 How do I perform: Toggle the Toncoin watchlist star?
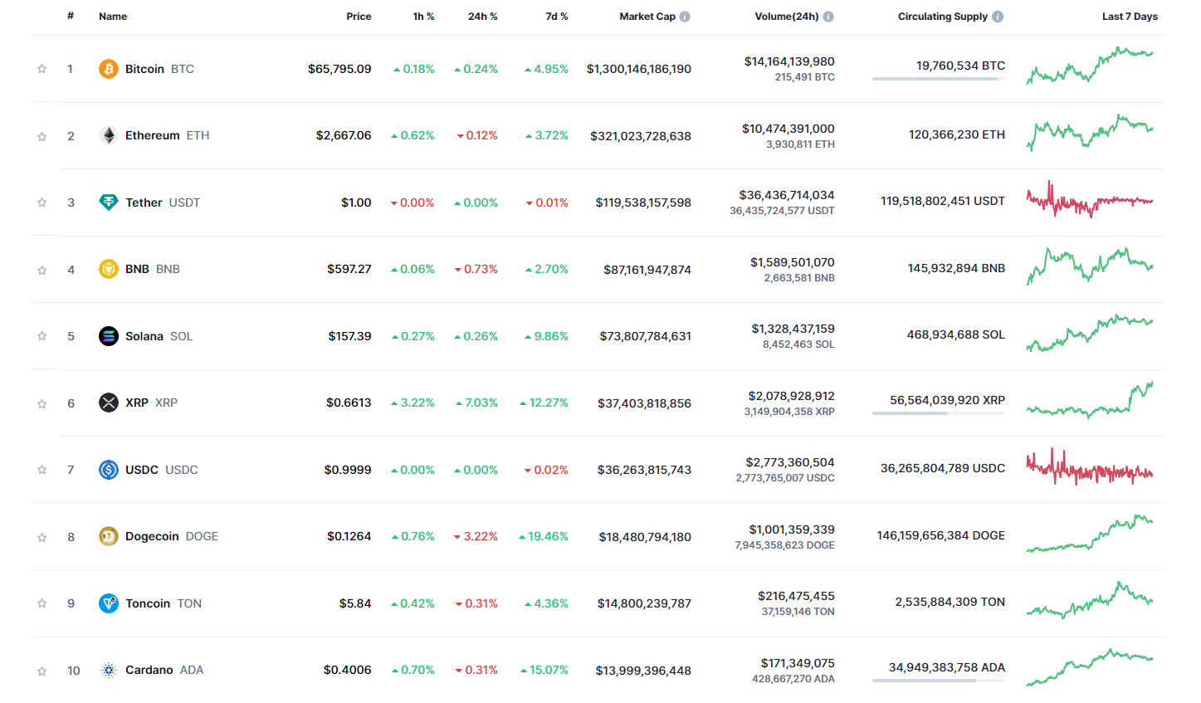tap(41, 603)
